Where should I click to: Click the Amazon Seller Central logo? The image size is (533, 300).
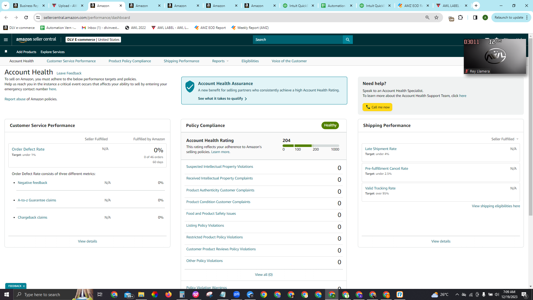click(36, 39)
